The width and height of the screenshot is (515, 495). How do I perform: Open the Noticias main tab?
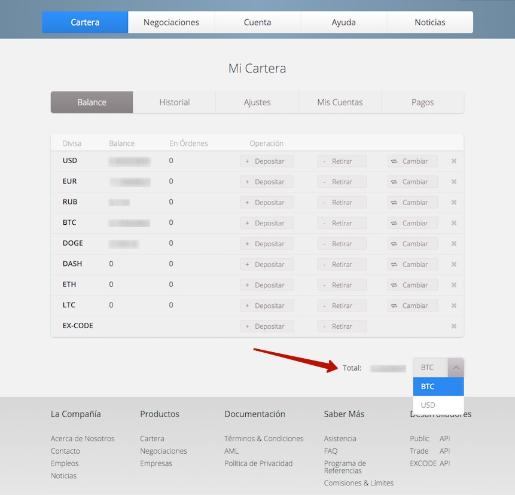pyautogui.click(x=430, y=22)
